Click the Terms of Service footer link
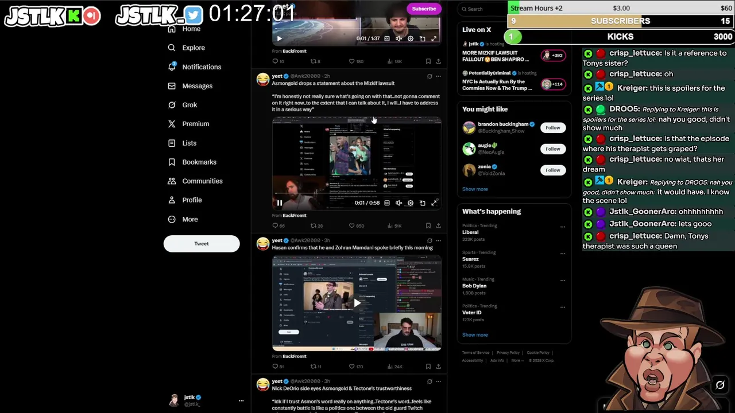Image resolution: width=735 pixels, height=413 pixels. (x=475, y=353)
